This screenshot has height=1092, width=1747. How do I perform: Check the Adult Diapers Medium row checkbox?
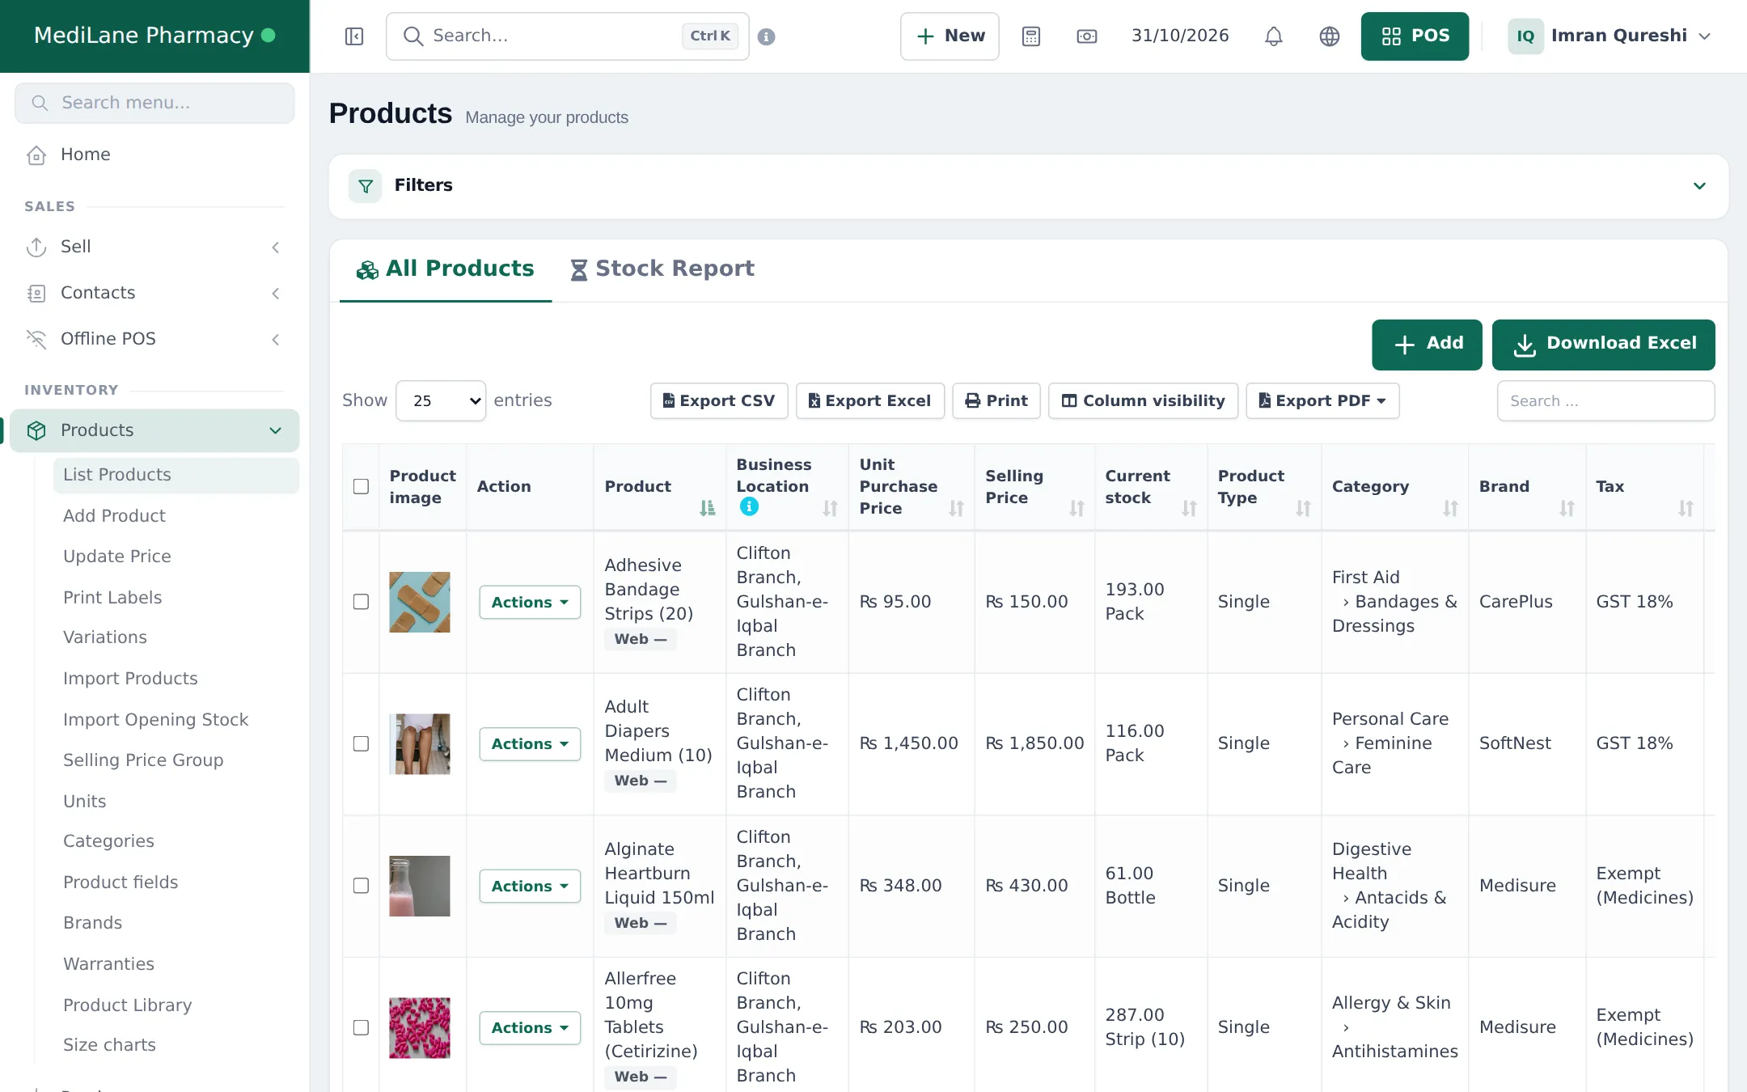coord(361,743)
